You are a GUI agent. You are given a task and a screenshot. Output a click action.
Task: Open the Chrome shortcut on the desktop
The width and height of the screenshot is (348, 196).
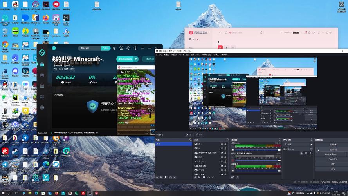coord(5,46)
